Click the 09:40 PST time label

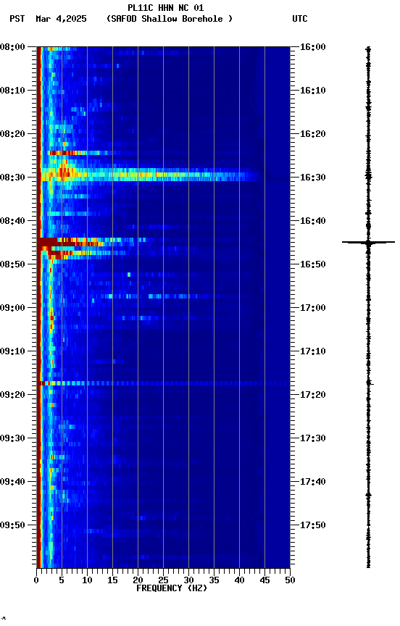(x=12, y=482)
